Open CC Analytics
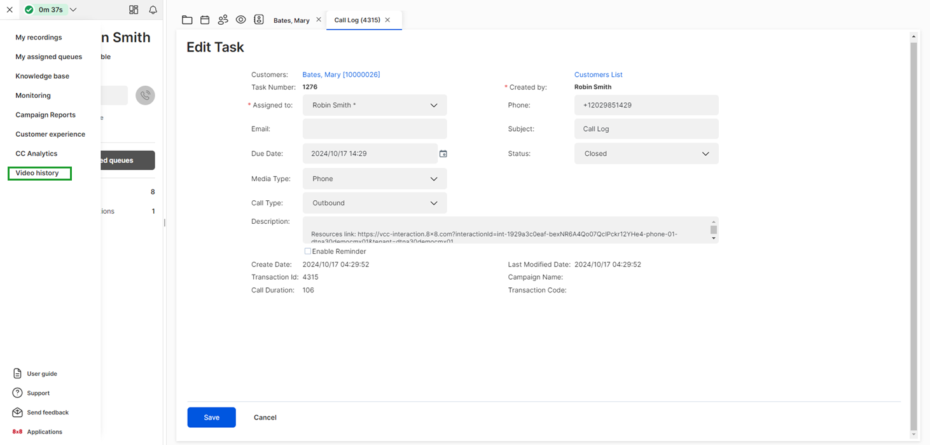The width and height of the screenshot is (930, 445). [36, 154]
